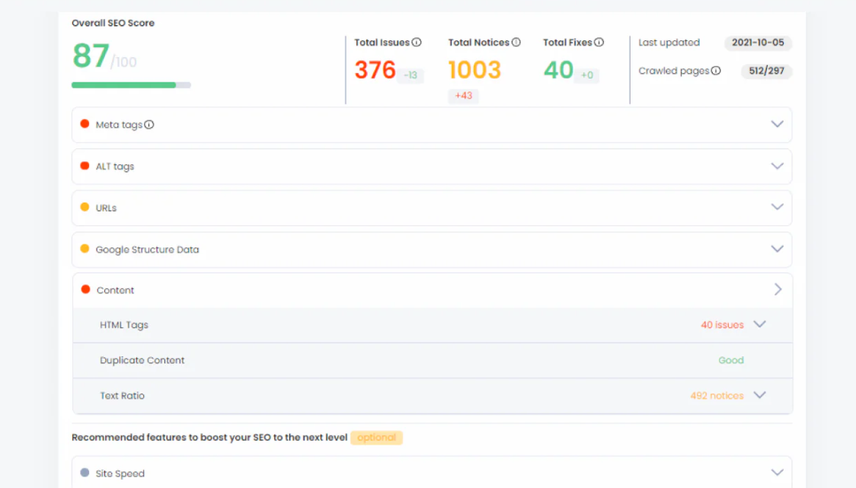Select the red status indicator next to Content
The width and height of the screenshot is (856, 488).
[86, 290]
